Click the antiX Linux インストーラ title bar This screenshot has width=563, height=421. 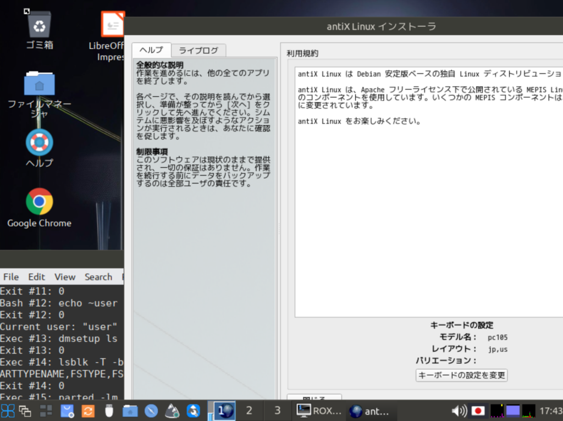[382, 26]
